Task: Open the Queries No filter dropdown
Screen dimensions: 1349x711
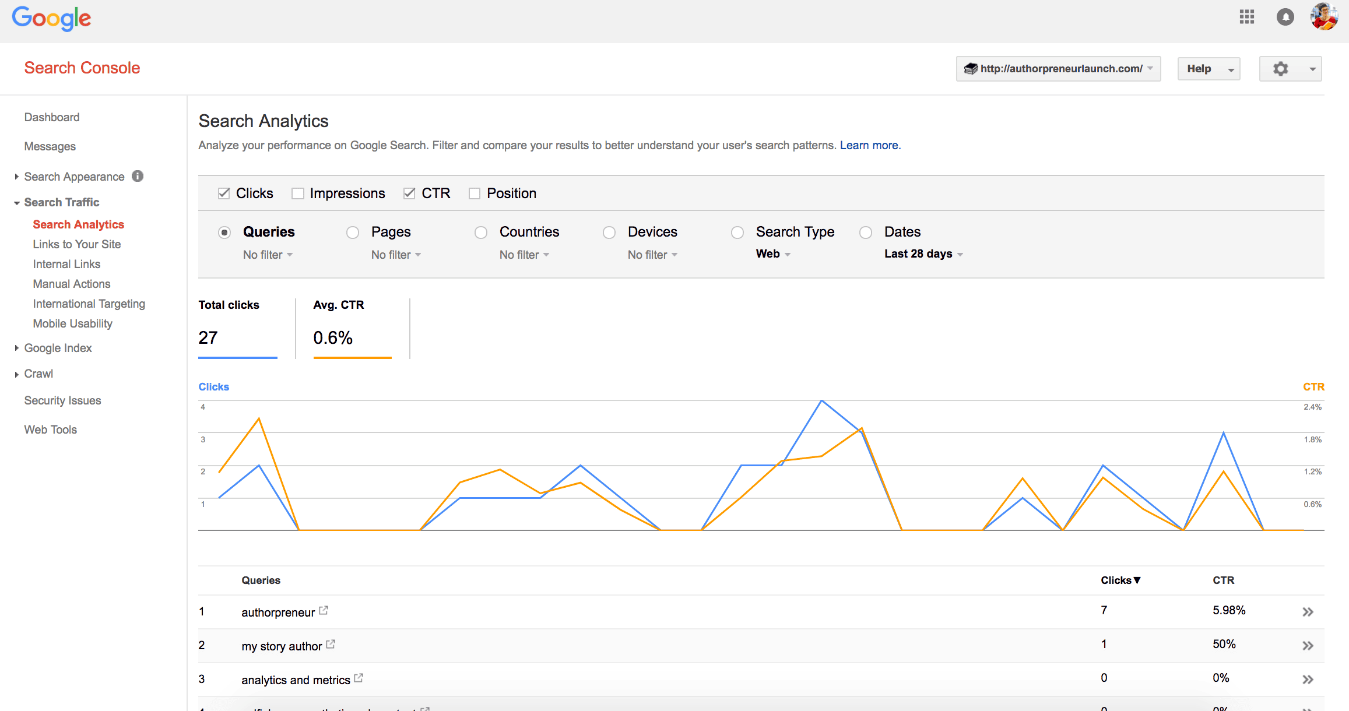Action: [x=268, y=255]
